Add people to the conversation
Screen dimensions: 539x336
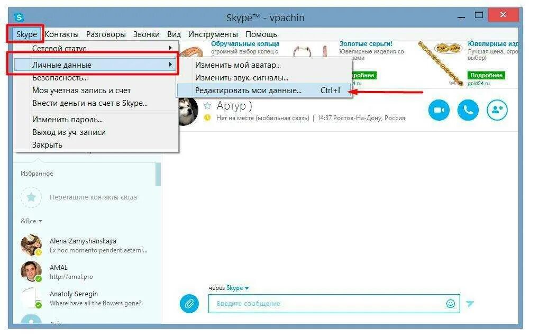[x=497, y=110]
